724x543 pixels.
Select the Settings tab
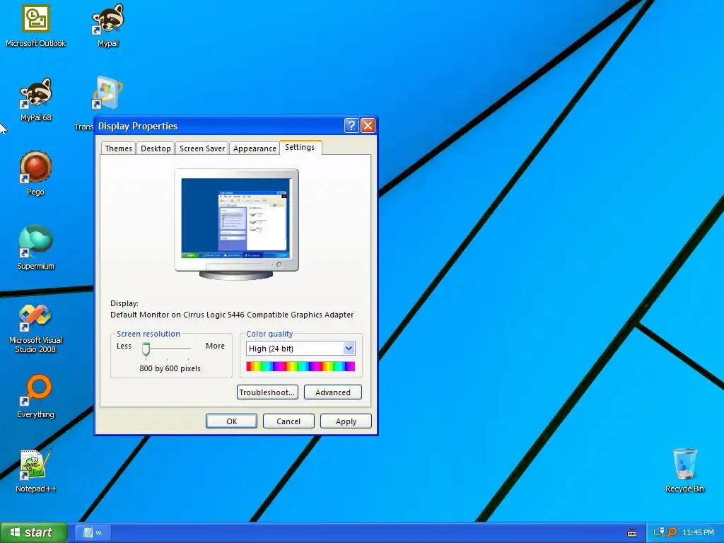(300, 147)
